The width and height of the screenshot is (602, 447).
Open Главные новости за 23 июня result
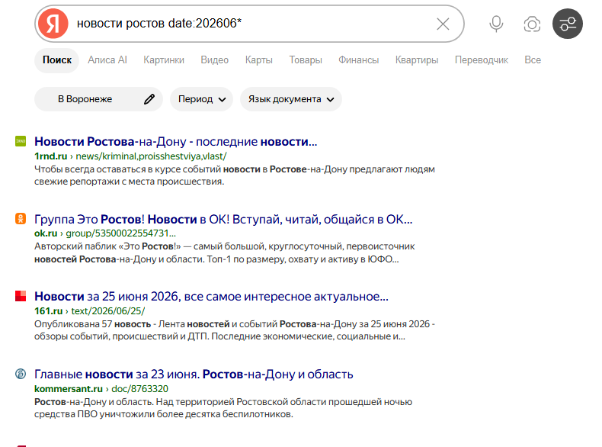(194, 374)
